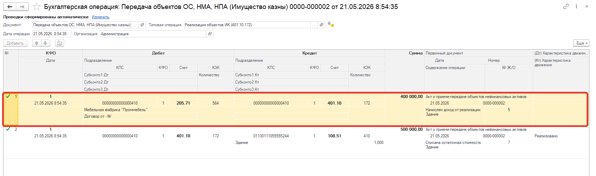Click the 'Кредит' column header
This screenshot has height=176, width=596.
[x=309, y=53]
